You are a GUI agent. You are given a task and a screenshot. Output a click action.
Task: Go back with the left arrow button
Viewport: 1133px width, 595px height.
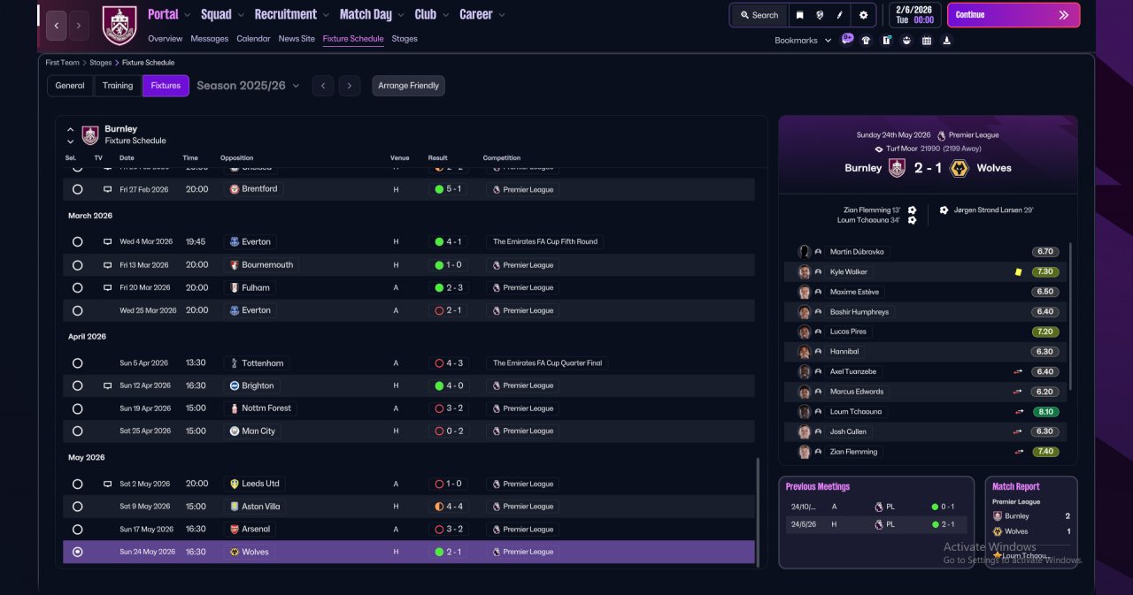pos(56,26)
